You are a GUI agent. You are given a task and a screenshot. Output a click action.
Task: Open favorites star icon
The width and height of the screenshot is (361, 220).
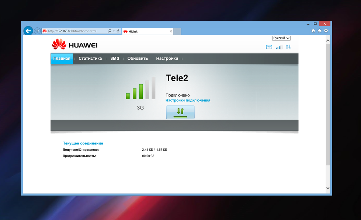[320, 31]
